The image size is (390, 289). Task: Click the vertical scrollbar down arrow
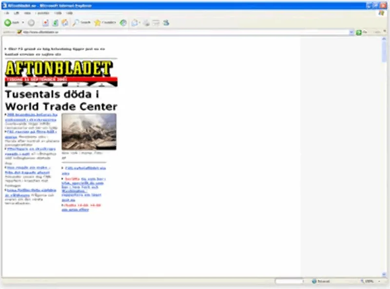[x=384, y=274]
